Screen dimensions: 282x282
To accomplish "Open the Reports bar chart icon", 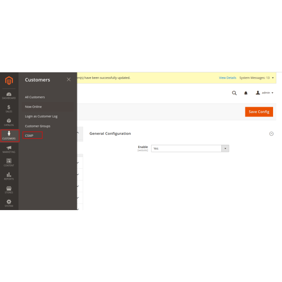I will (9, 176).
